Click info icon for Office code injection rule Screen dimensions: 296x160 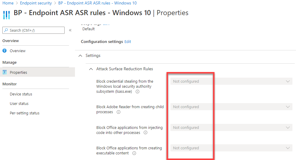point(145,133)
